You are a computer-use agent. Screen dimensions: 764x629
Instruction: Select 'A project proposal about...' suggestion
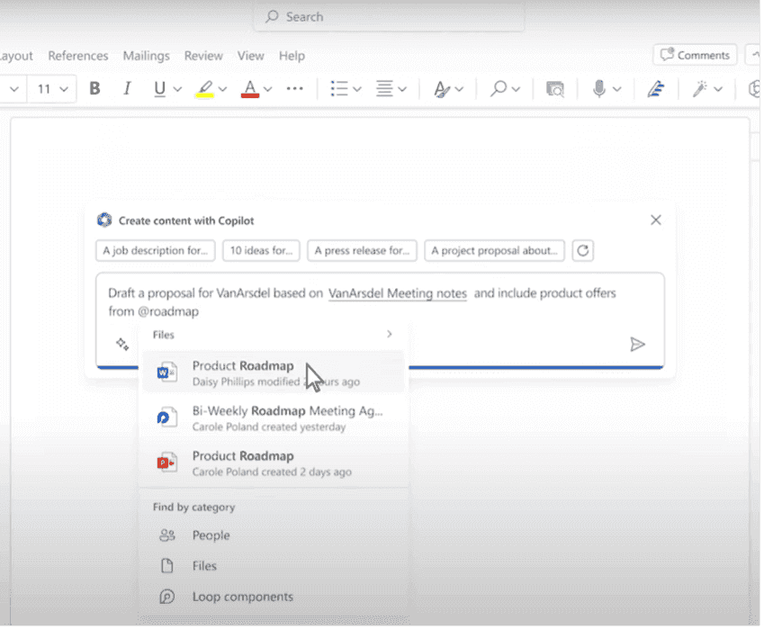click(494, 250)
